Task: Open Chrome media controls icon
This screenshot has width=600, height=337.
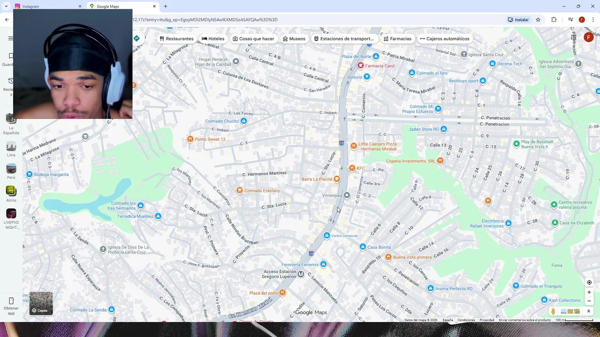Action: click(x=570, y=20)
